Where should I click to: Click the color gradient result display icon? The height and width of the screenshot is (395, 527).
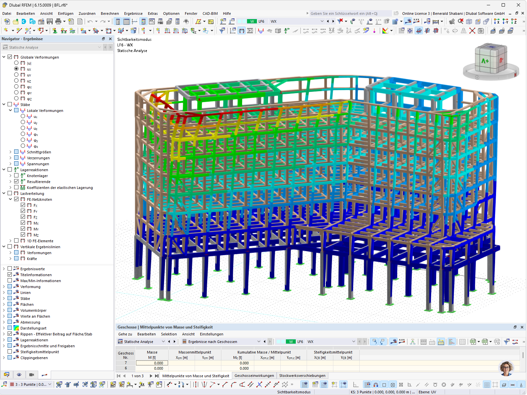(x=385, y=31)
